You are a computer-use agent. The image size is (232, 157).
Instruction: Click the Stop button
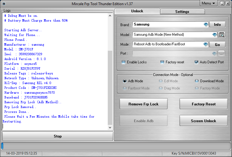[58, 136]
